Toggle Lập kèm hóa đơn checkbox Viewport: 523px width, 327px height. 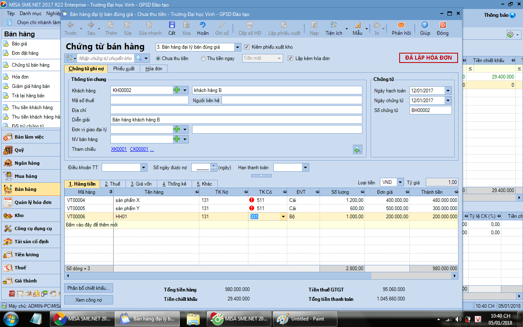pos(291,58)
